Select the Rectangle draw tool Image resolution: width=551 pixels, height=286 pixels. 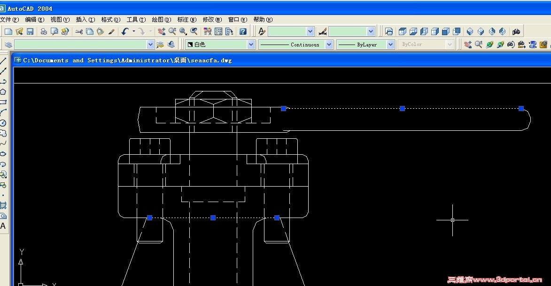pos(3,102)
